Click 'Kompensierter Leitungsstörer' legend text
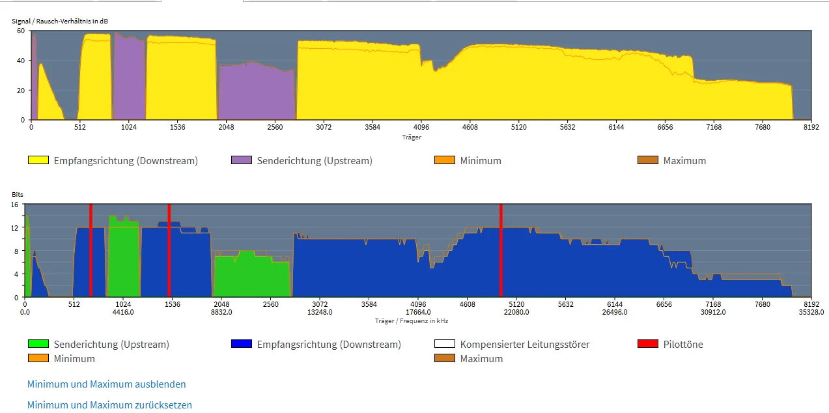Viewport: 829px width, 413px height. pyautogui.click(x=525, y=344)
